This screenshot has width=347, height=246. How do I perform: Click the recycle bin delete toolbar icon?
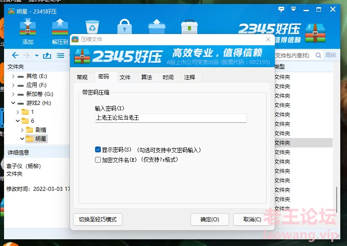tap(92, 26)
